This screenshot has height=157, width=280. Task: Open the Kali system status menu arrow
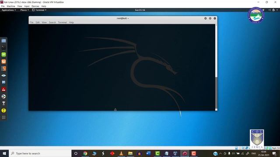coord(277,10)
